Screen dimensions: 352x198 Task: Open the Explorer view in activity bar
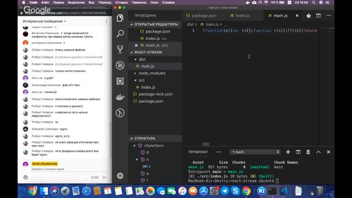click(x=120, y=18)
